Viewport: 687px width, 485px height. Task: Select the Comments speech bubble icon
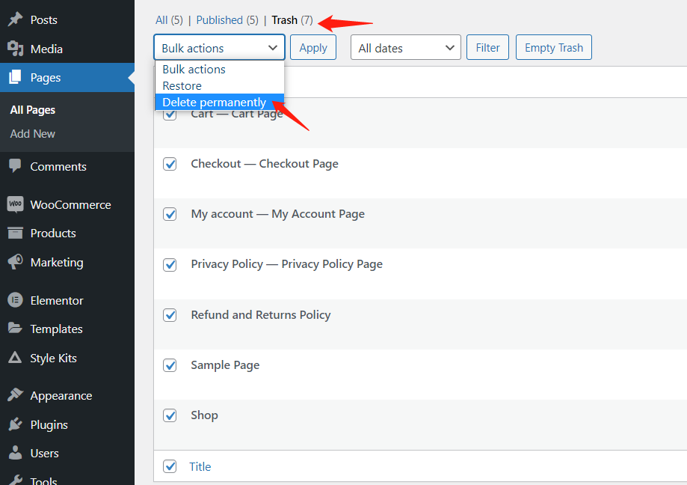click(16, 165)
